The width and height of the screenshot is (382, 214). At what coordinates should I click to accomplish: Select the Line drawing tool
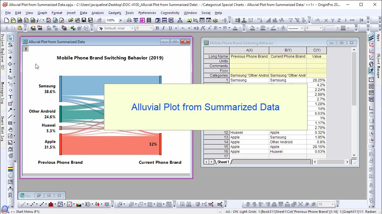pyautogui.click(x=10, y=117)
